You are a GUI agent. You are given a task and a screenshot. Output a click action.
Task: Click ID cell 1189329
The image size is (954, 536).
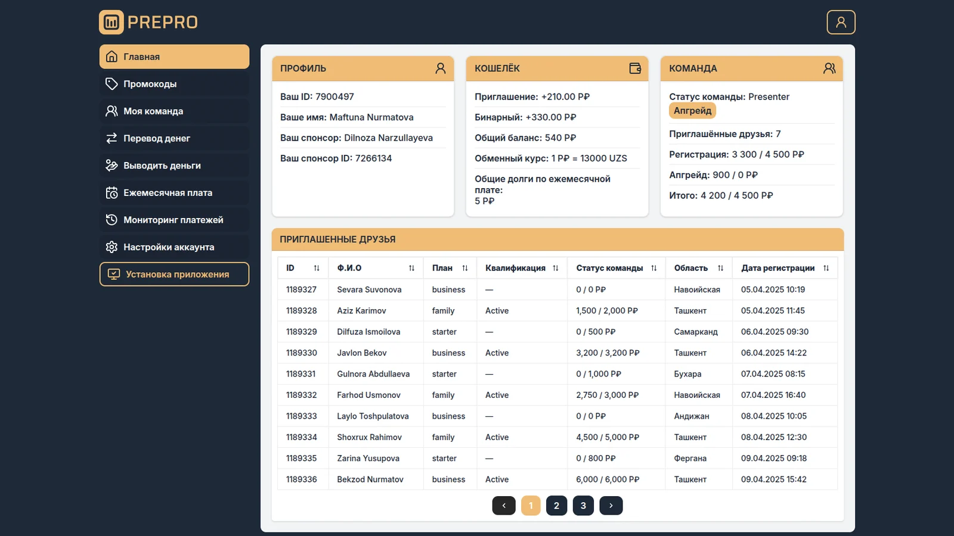point(302,332)
